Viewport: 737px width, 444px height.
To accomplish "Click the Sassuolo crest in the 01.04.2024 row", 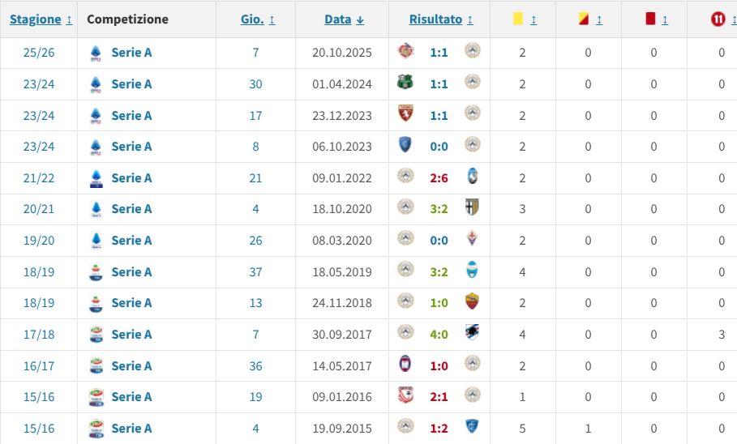I will (405, 83).
